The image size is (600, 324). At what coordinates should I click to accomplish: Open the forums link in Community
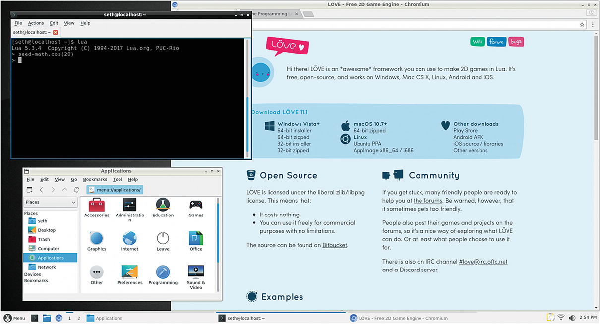coord(427,201)
